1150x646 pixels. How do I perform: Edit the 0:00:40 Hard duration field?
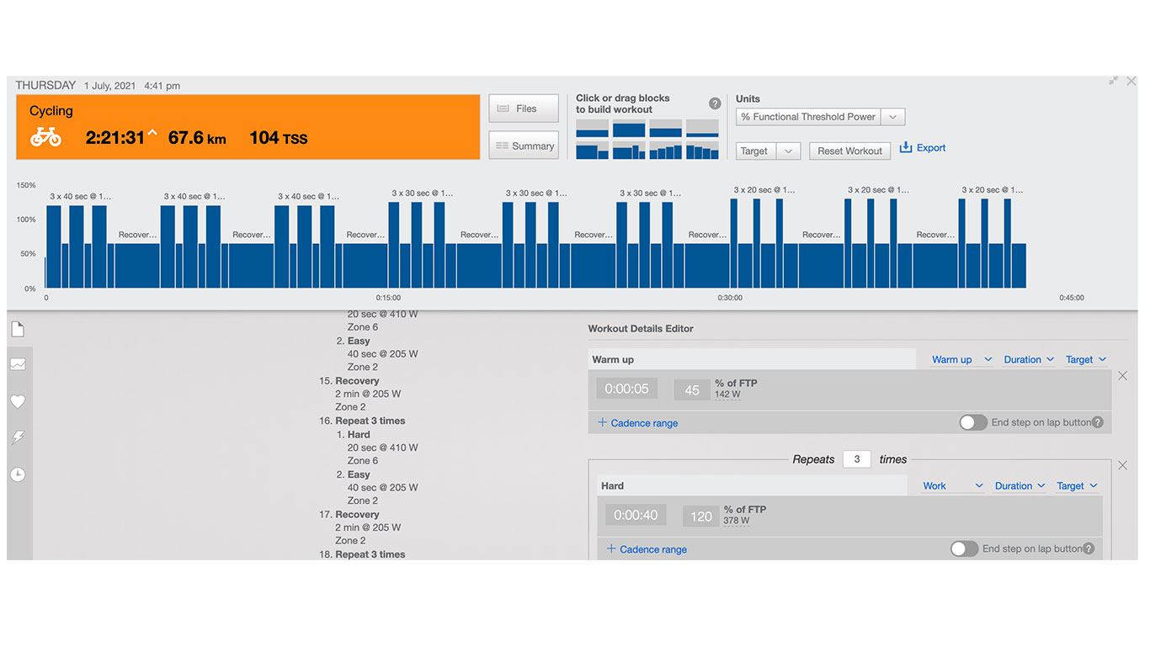click(x=636, y=516)
